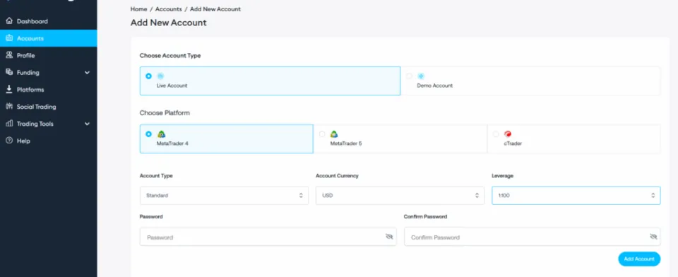Click the red cTrader logo icon
This screenshot has width=678, height=277.
coord(508,134)
